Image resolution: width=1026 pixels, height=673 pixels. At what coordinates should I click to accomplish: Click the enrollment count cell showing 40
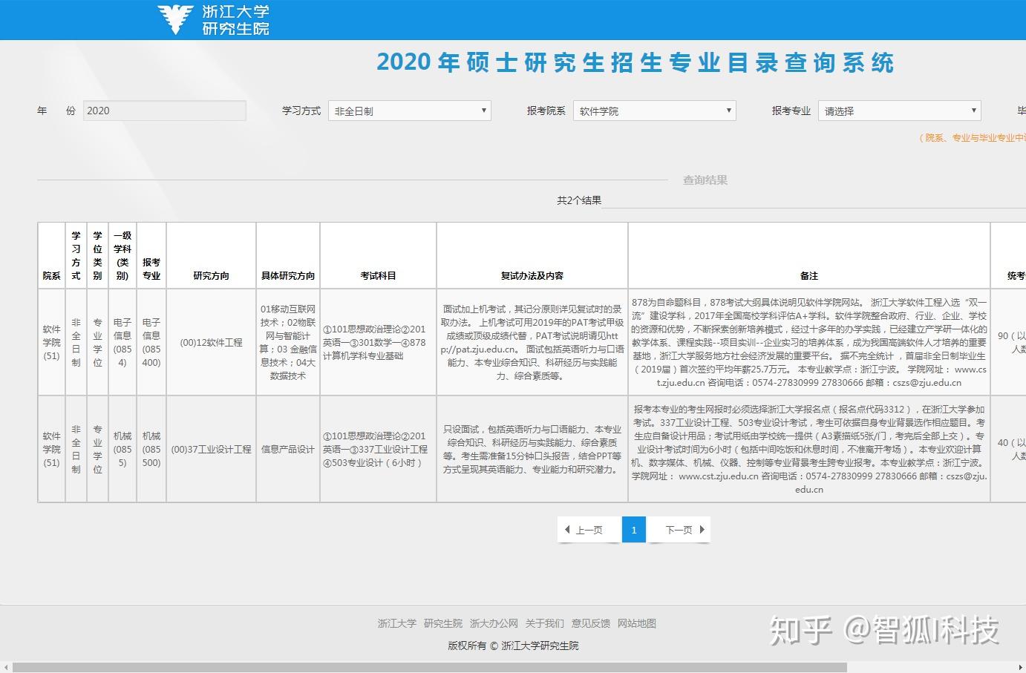[x=1009, y=449]
